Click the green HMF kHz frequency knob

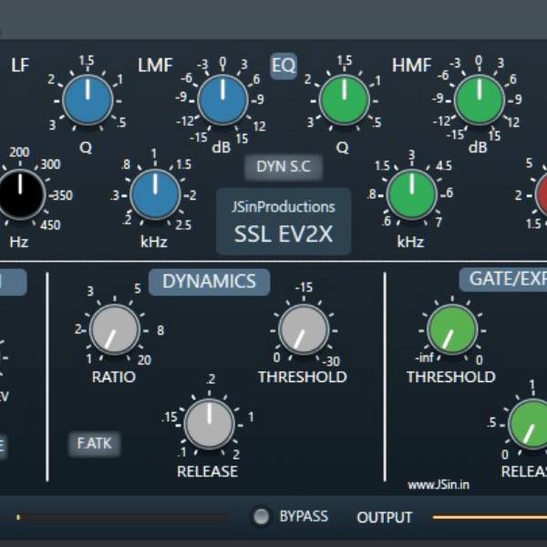[412, 195]
